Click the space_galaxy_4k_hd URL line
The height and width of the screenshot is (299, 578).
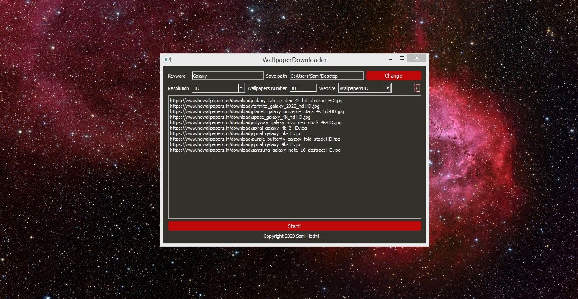(240, 117)
